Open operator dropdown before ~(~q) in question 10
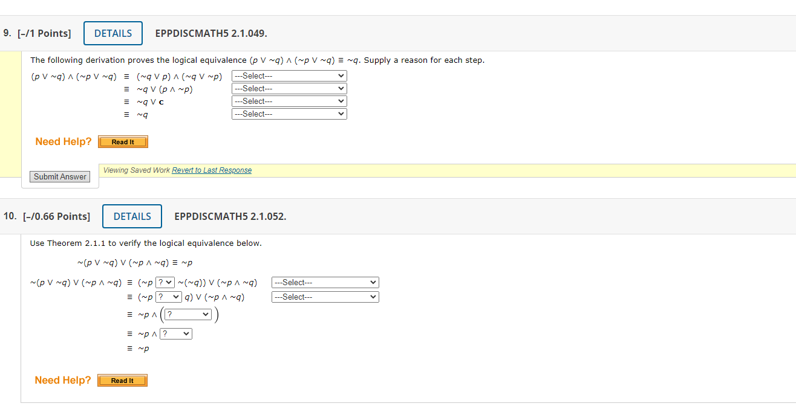This screenshot has width=796, height=409. point(165,283)
